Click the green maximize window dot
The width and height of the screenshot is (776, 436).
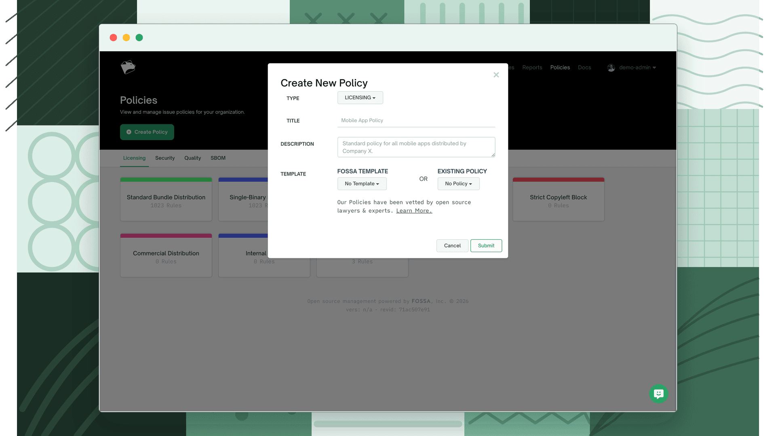coord(139,38)
